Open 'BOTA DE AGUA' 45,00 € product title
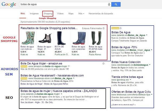Image resolution: width=162 pixels, height=111 pixels. pyautogui.click(x=59, y=48)
